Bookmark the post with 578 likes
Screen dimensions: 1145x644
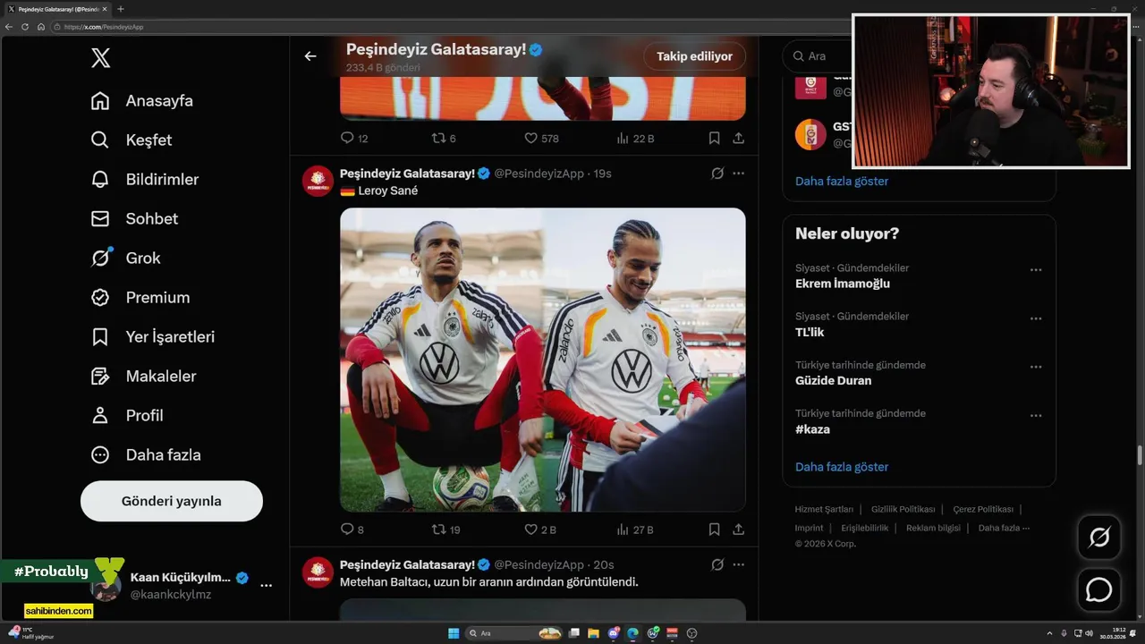714,139
